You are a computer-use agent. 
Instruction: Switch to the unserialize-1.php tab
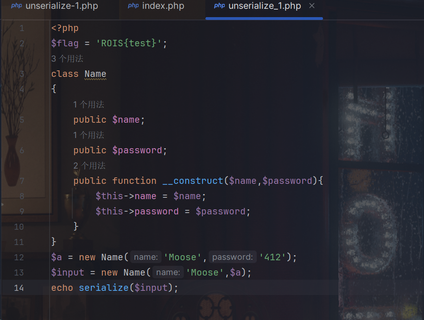tap(61, 6)
